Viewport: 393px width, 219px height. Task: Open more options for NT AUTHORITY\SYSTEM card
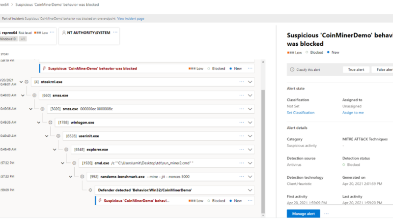(115, 32)
